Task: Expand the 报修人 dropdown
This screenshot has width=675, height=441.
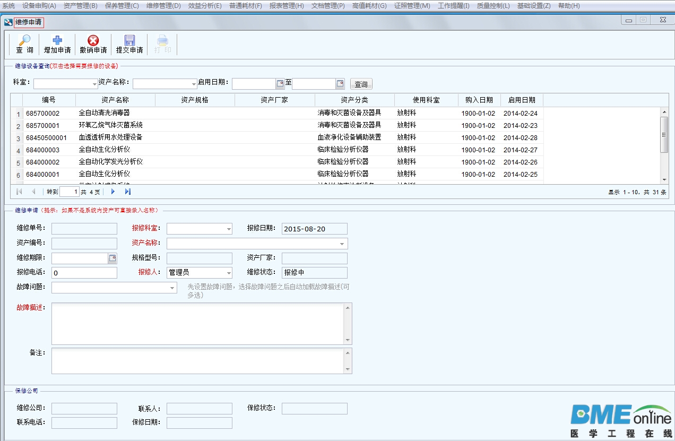Action: point(229,273)
